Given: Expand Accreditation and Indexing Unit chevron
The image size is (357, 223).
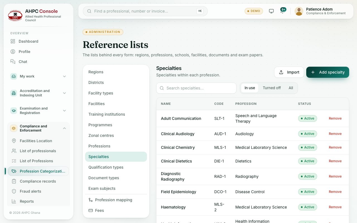Looking at the screenshot, I should click(64, 93).
